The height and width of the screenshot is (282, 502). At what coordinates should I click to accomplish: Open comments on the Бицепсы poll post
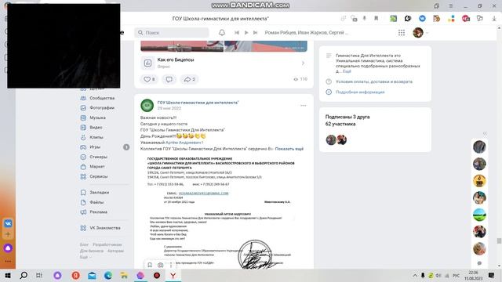click(x=169, y=79)
